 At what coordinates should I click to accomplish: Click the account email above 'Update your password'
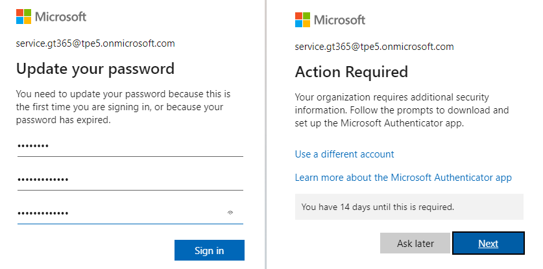(x=95, y=44)
